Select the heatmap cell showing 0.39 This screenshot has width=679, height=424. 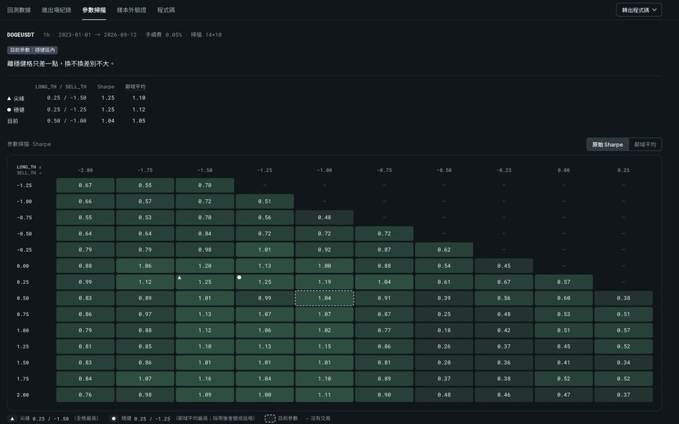click(444, 298)
